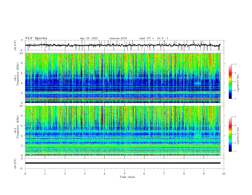Click the ch.2 color bar "log(PSD)(V²/Hz)" label
This screenshot has width=252, height=195.
(x=238, y=136)
